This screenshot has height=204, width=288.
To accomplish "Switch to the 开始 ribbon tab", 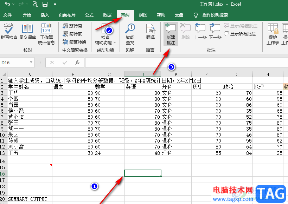I will coord(27,15).
